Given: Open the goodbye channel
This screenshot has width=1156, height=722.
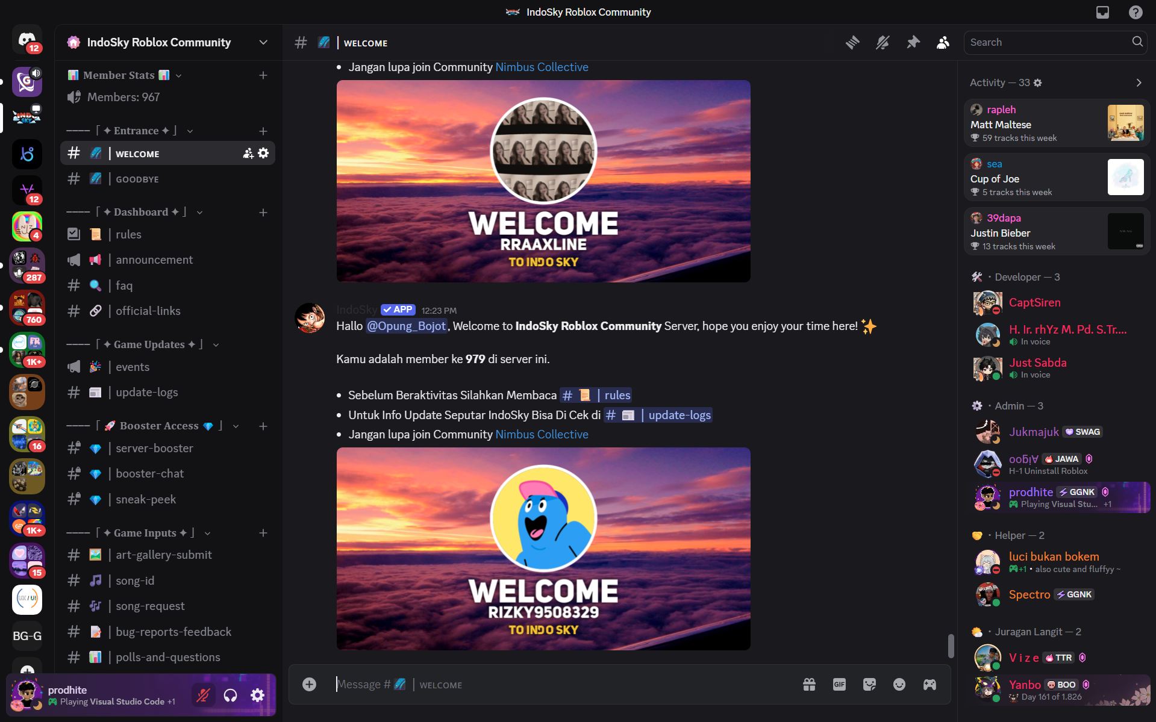Looking at the screenshot, I should (x=168, y=179).
